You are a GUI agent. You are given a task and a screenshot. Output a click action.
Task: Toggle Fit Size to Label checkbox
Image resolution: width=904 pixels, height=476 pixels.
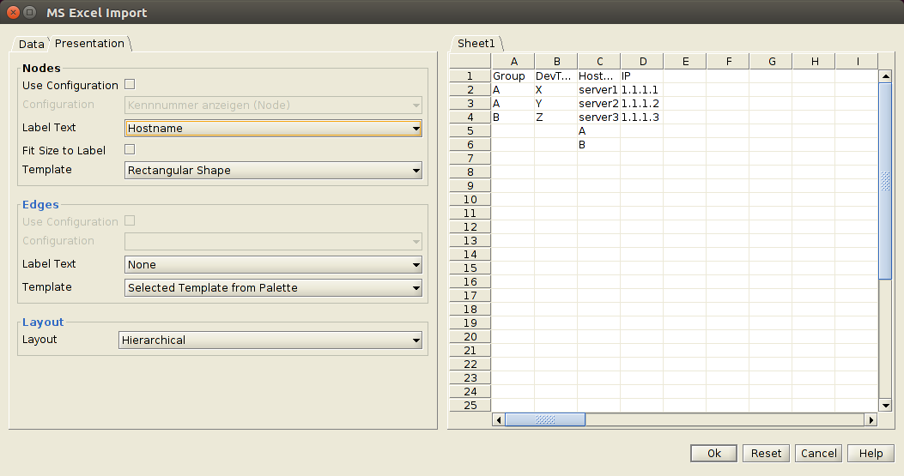point(130,149)
